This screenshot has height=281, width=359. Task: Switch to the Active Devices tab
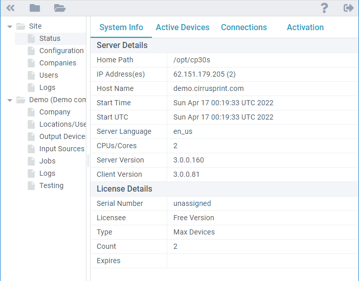tap(183, 28)
